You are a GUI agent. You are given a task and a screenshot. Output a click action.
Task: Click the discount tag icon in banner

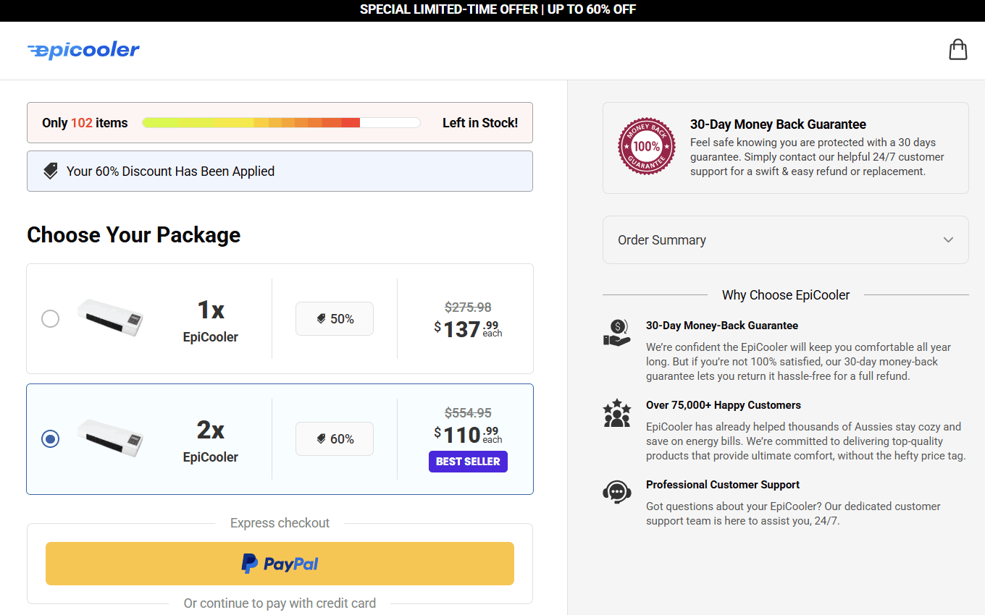(50, 171)
